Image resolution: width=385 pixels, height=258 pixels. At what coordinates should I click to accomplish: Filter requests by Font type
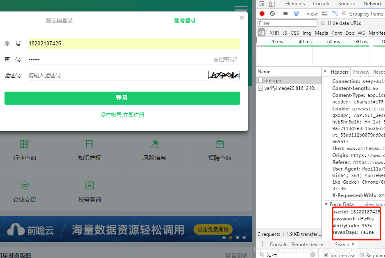pos(337,33)
